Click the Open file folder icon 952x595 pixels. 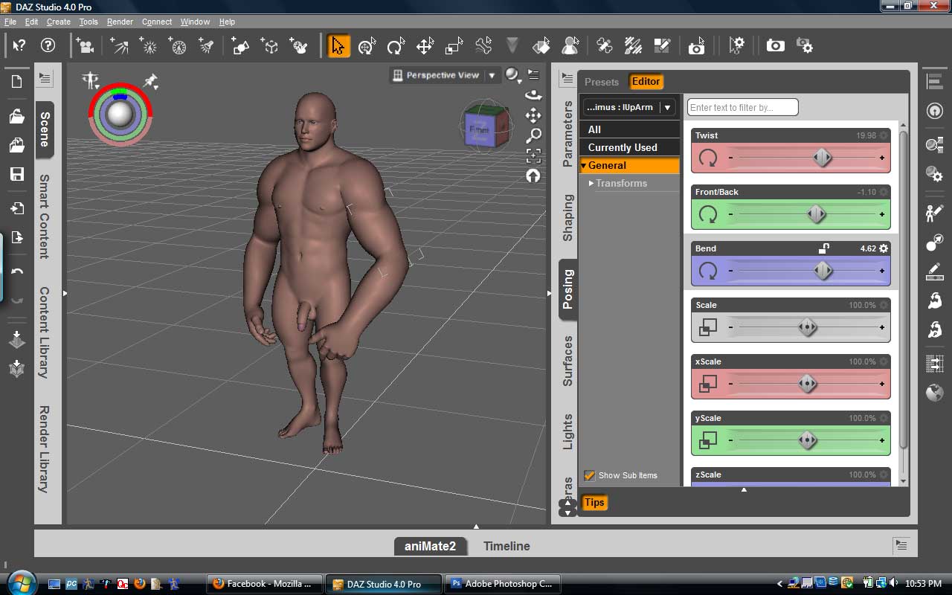16,116
